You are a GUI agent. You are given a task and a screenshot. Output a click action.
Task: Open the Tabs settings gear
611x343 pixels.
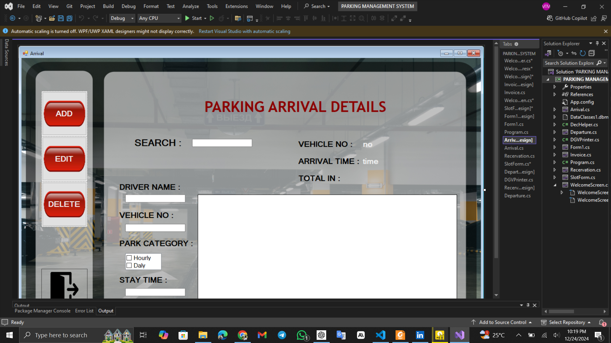pyautogui.click(x=516, y=44)
